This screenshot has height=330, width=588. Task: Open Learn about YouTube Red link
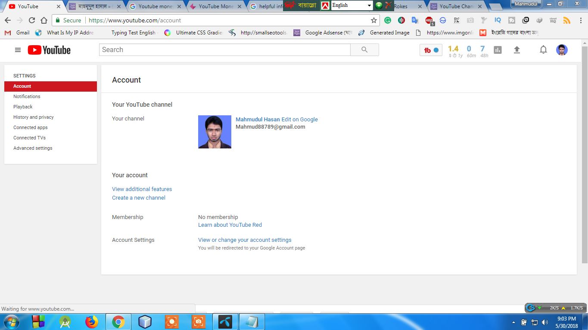[x=230, y=225]
